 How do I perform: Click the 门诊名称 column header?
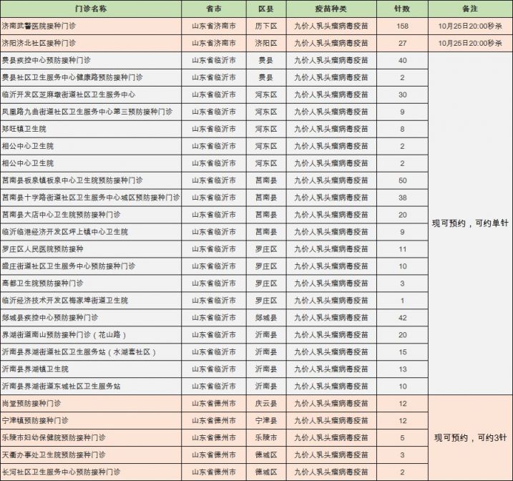(x=91, y=9)
